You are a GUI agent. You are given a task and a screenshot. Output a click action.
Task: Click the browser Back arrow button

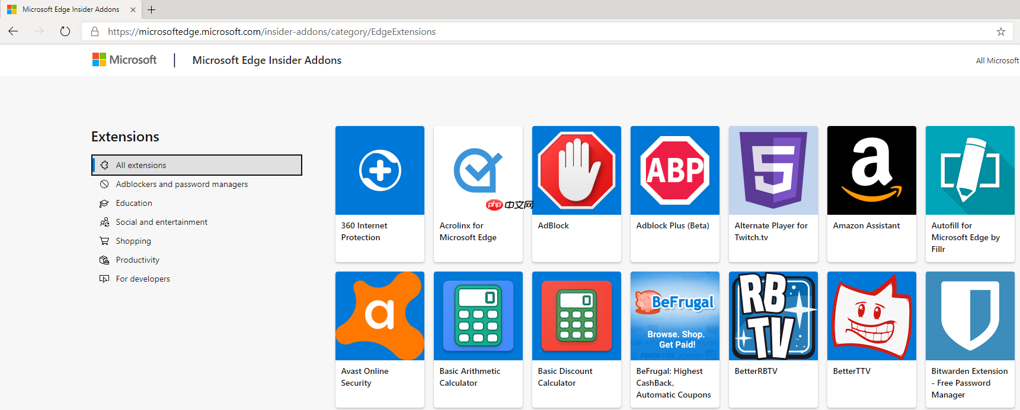[13, 31]
